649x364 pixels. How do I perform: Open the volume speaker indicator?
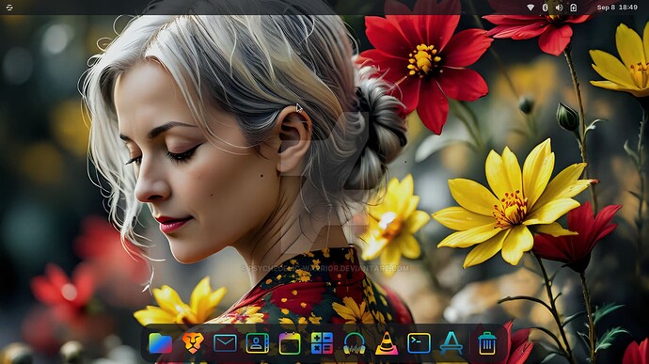pos(560,8)
